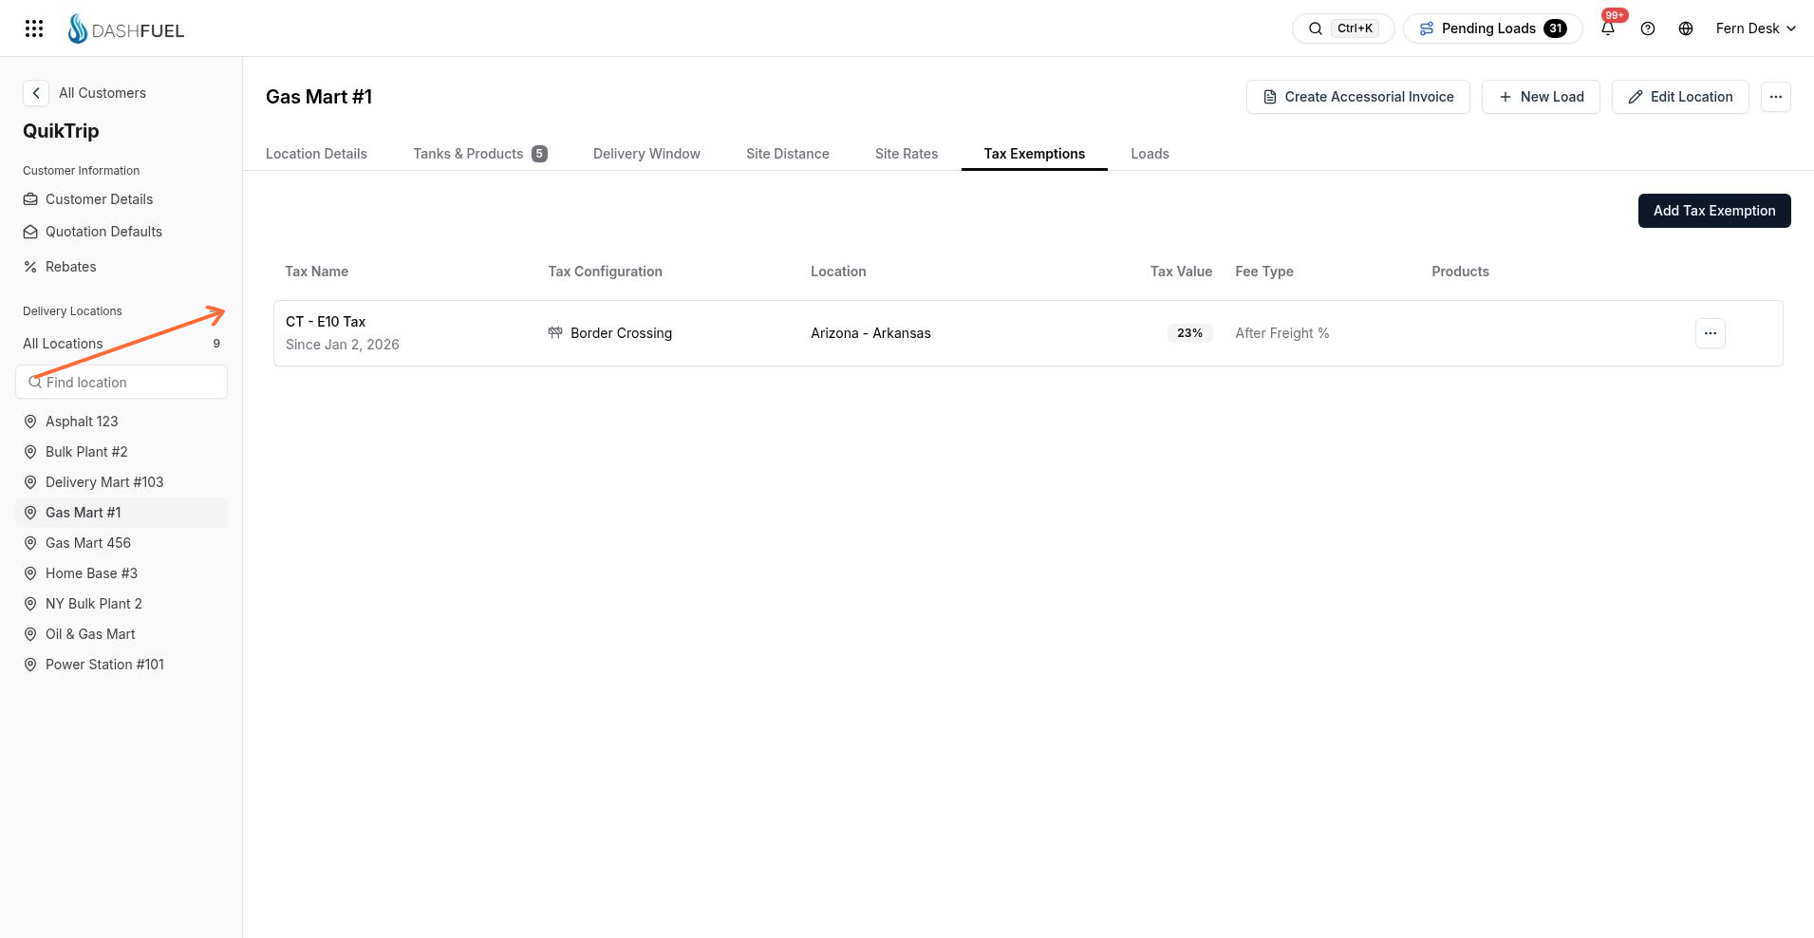Click the QuikTrip customer name
Screen dimensions: 1814x938
(x=61, y=131)
